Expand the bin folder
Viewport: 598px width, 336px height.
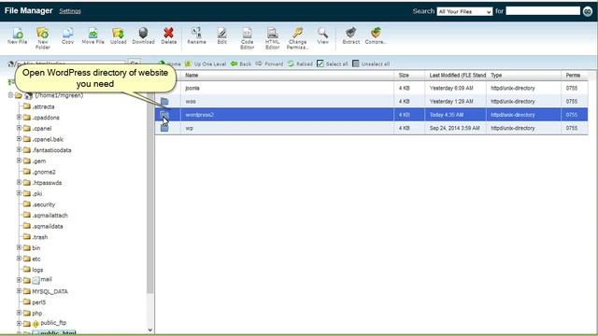tap(19, 247)
